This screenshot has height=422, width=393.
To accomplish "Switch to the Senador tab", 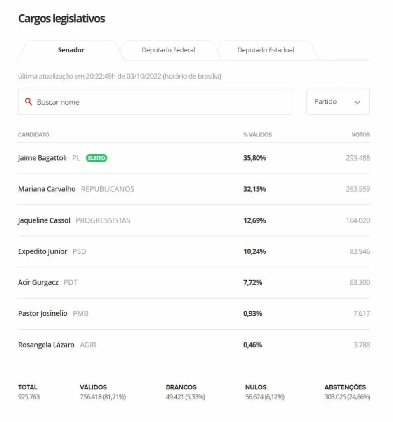I will click(71, 50).
